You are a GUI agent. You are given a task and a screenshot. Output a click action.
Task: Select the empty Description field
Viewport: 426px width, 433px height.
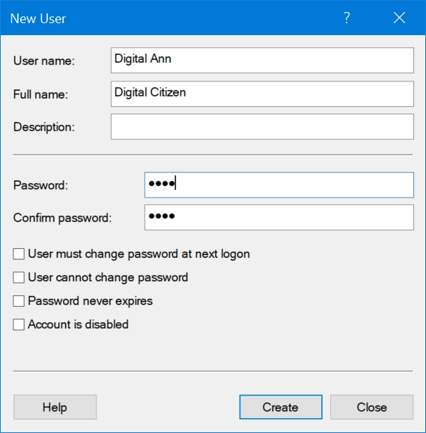[262, 126]
